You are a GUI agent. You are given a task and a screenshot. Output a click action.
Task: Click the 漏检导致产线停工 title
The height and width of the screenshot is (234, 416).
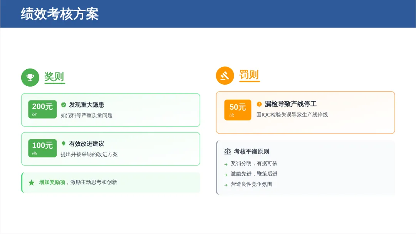click(290, 104)
